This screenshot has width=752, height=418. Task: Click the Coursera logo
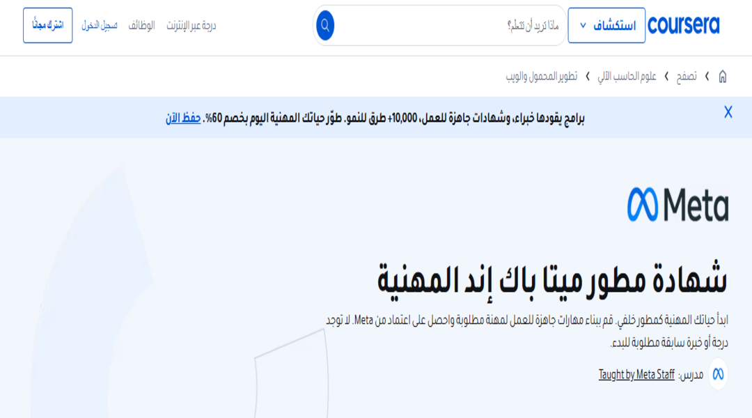(684, 26)
